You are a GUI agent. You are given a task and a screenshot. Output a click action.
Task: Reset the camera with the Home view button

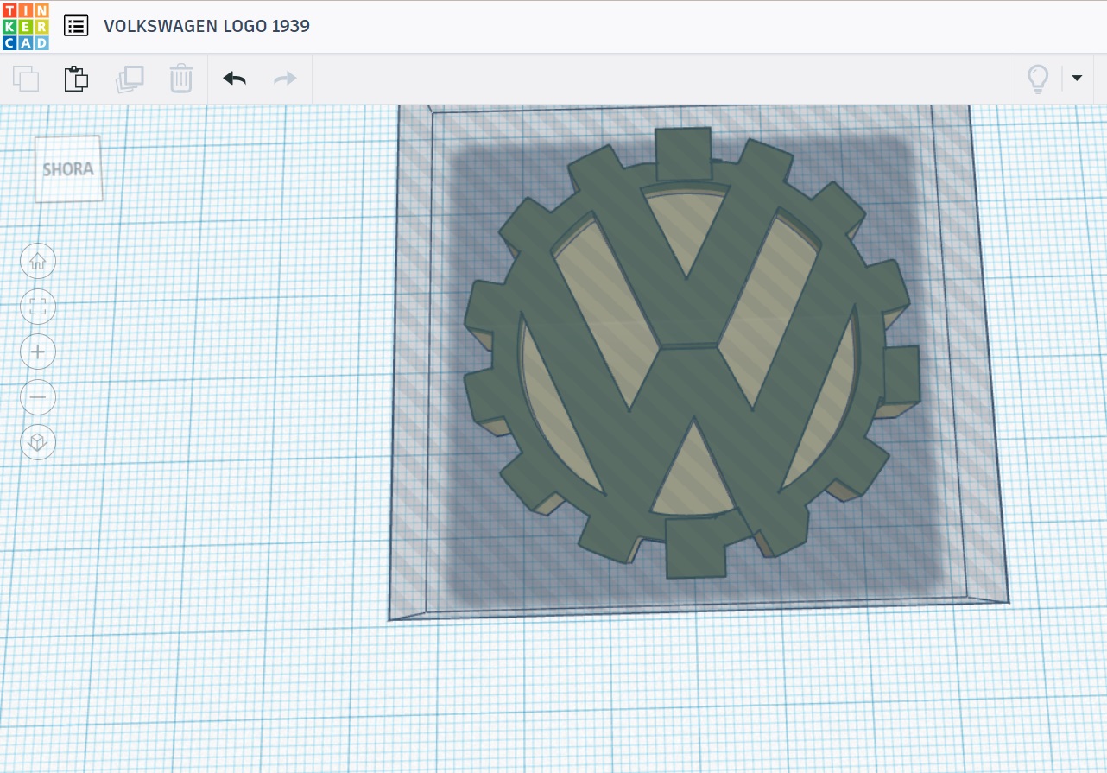click(x=37, y=260)
